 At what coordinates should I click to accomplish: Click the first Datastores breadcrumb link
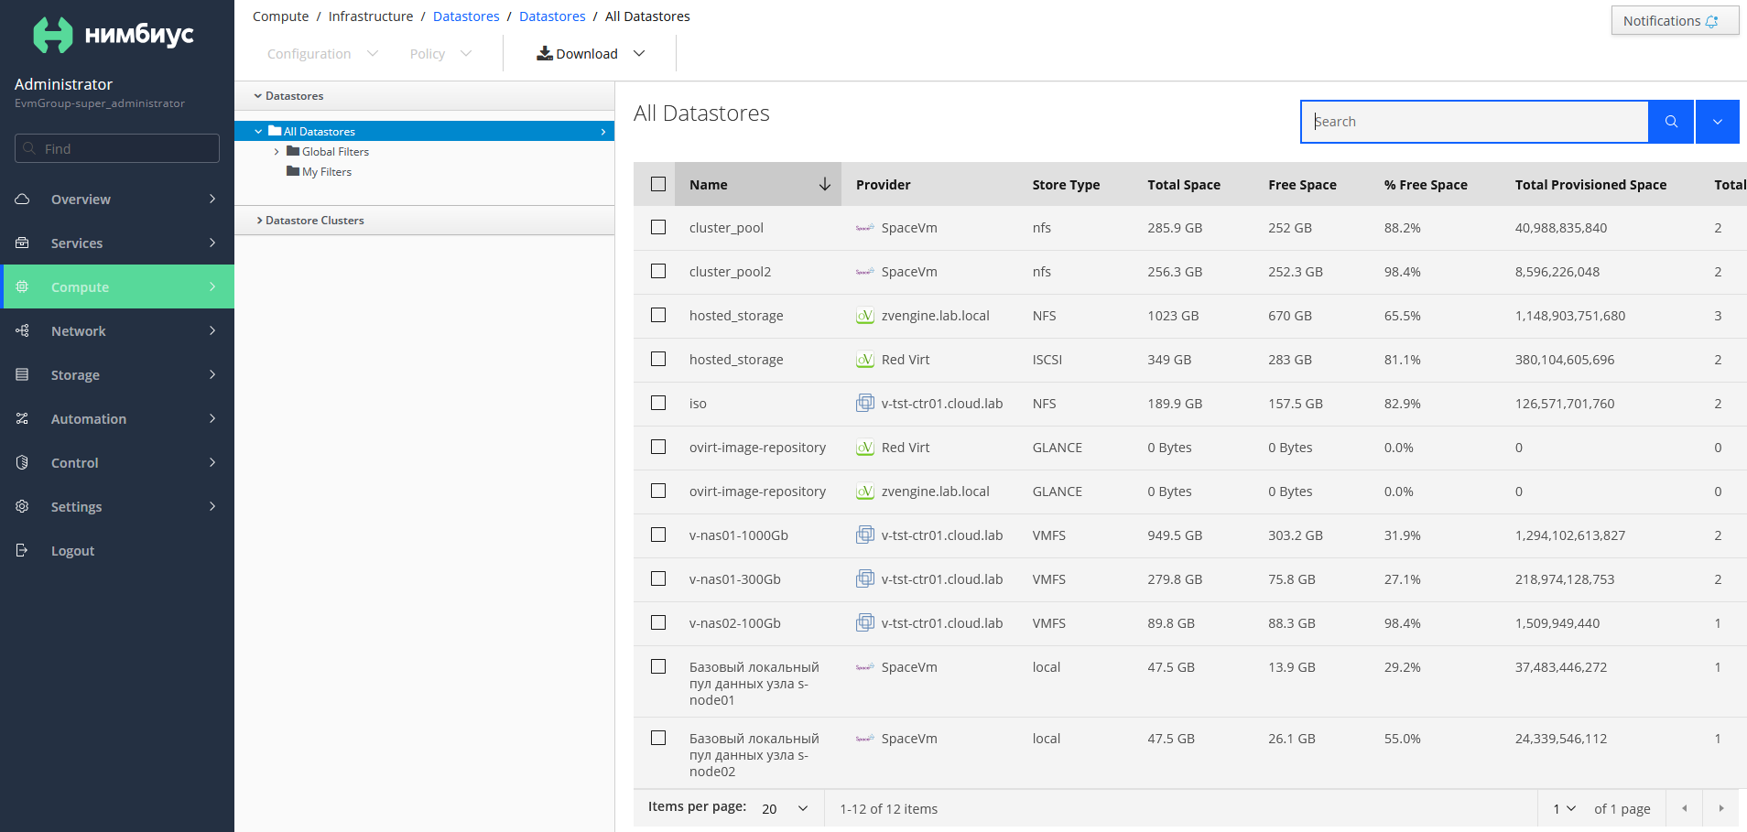coord(466,16)
